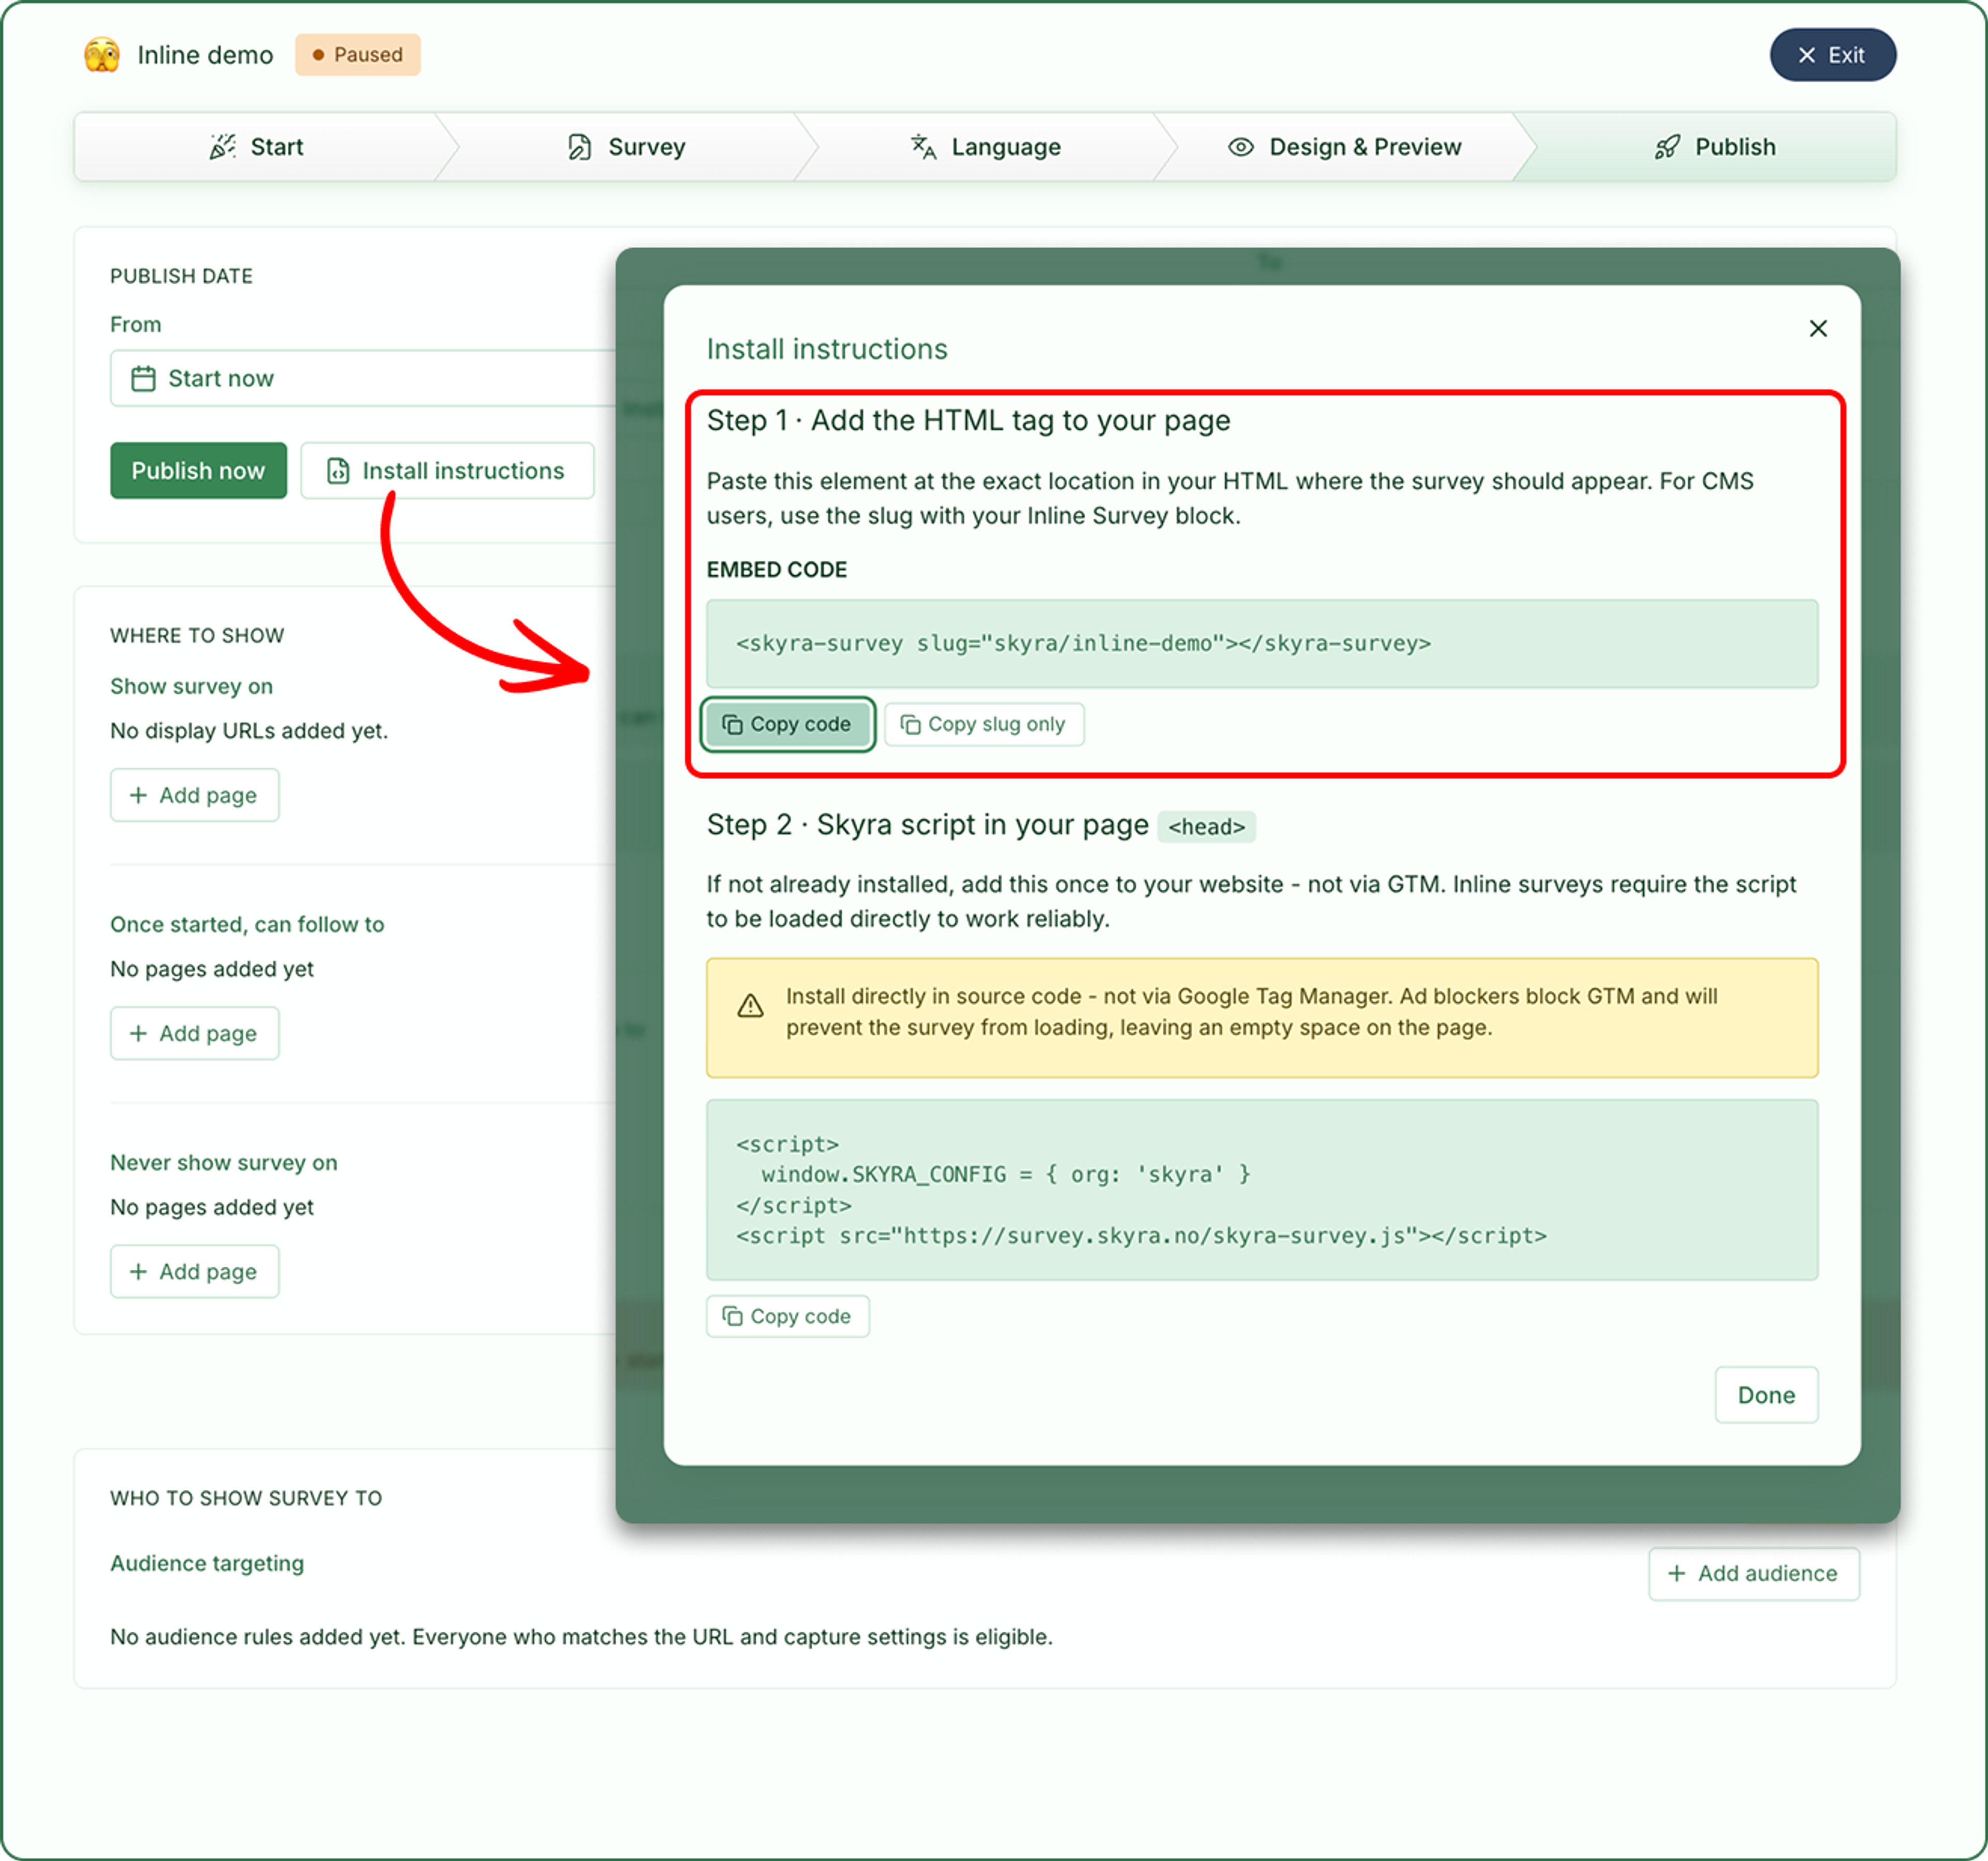
Task: Add page under Show survey on
Action: tap(194, 795)
